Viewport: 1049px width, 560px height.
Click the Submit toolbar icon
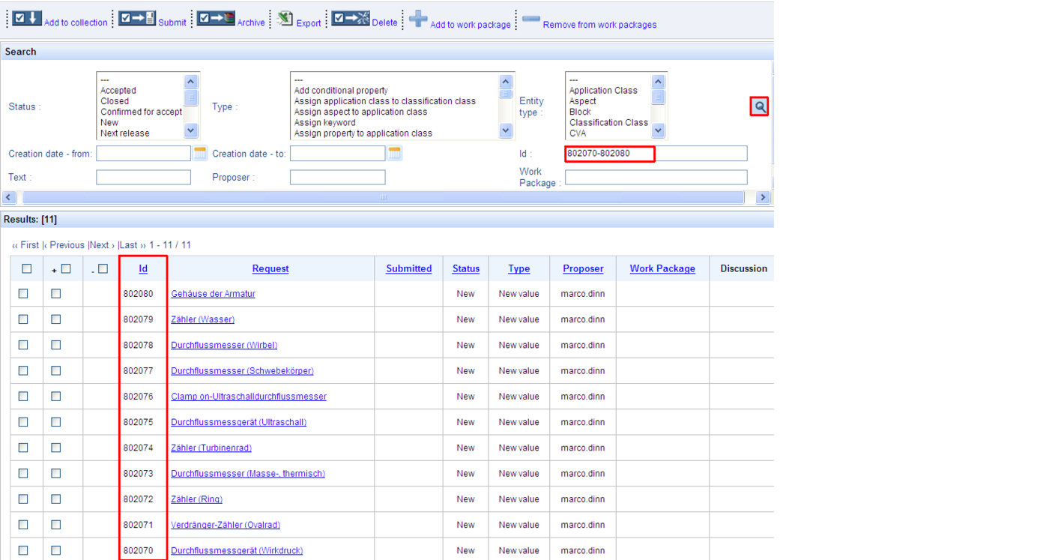click(136, 18)
